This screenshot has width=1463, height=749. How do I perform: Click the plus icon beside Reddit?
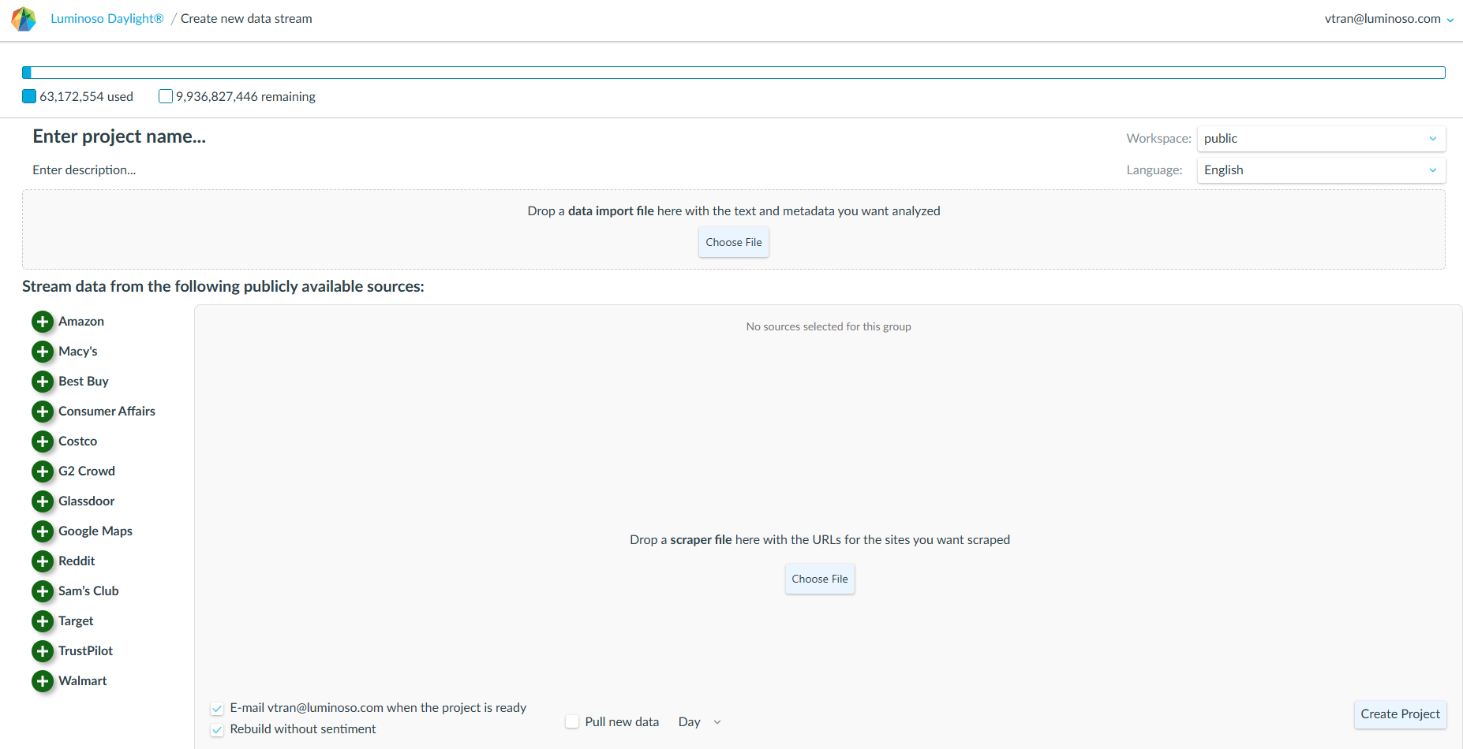(43, 561)
